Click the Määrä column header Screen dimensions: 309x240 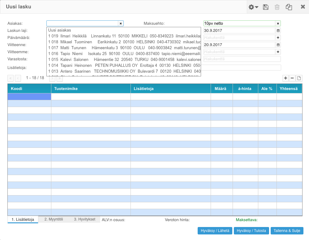pyautogui.click(x=222, y=89)
